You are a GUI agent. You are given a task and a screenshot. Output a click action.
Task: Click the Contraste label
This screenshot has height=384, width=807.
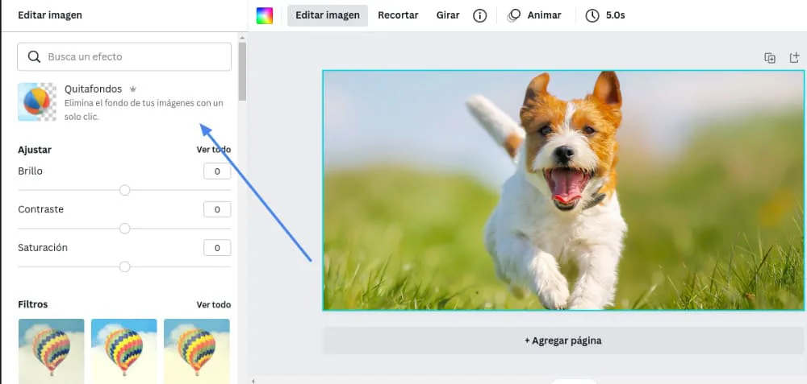[40, 209]
